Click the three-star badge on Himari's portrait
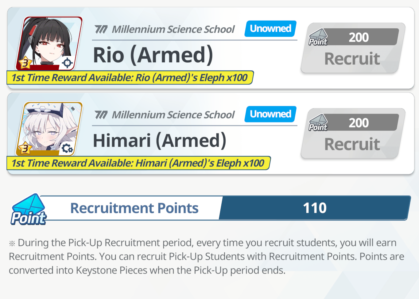The height and width of the screenshot is (299, 419). (25, 149)
